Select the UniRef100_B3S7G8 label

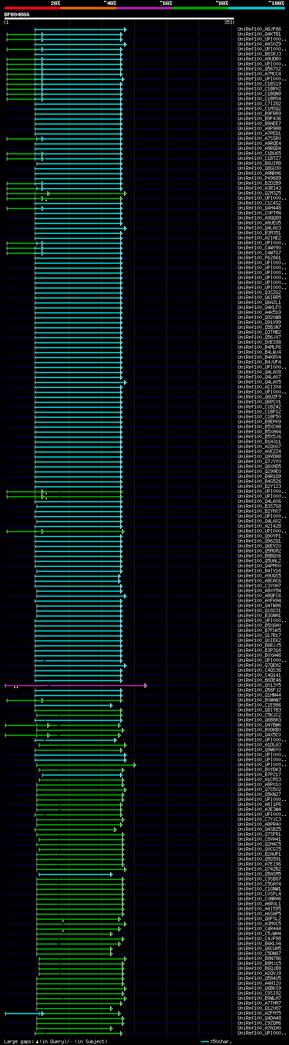[259, 506]
